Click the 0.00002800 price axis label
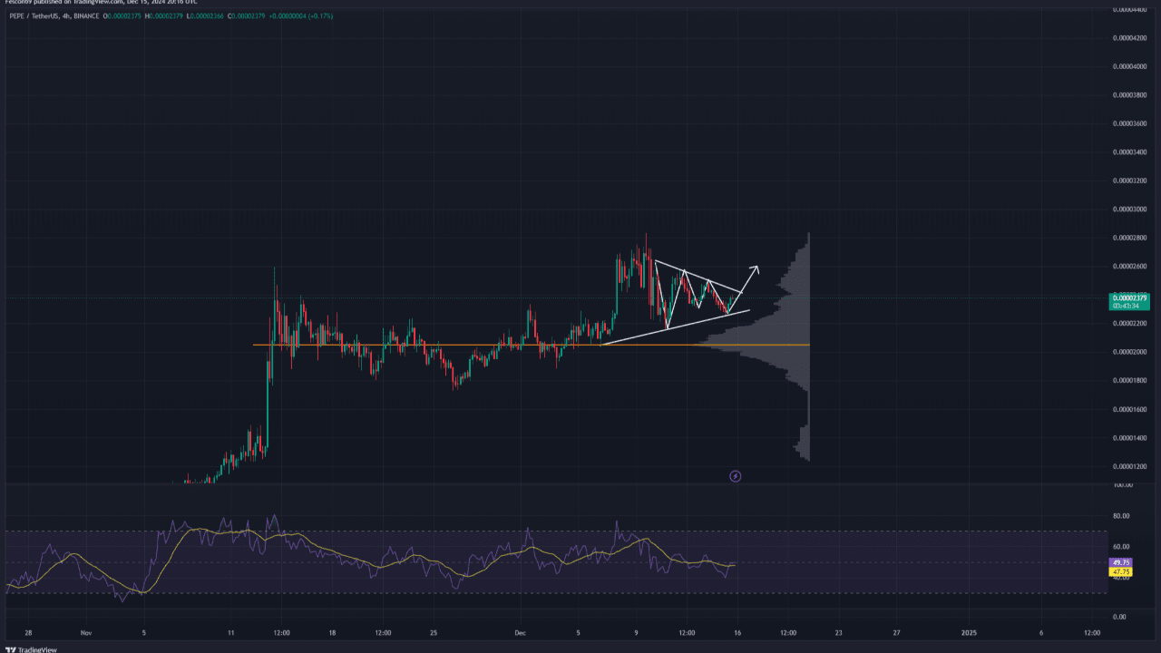 (1129, 238)
